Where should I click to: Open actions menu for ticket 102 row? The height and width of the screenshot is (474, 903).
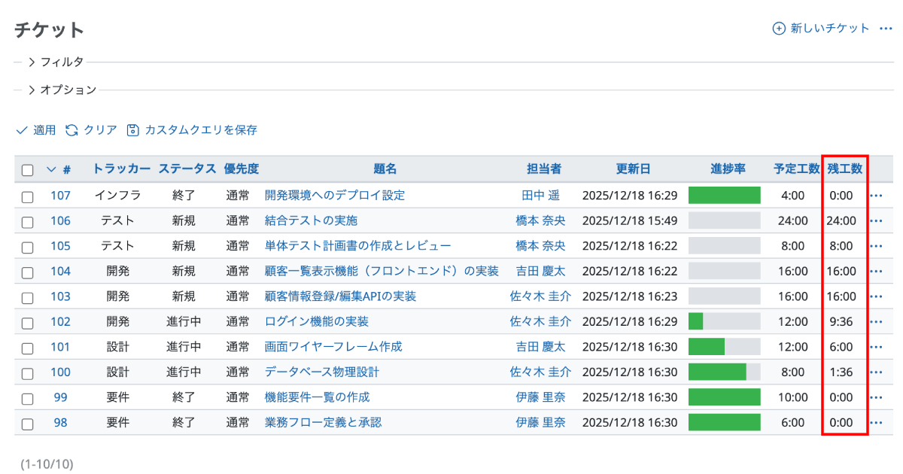[x=876, y=322]
